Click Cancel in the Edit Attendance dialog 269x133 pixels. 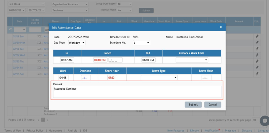point(213,105)
